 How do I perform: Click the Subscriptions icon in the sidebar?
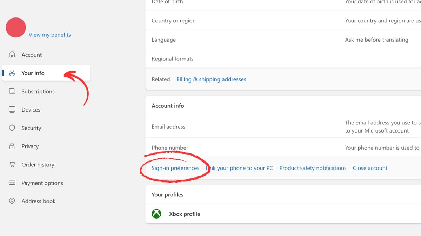tap(13, 91)
